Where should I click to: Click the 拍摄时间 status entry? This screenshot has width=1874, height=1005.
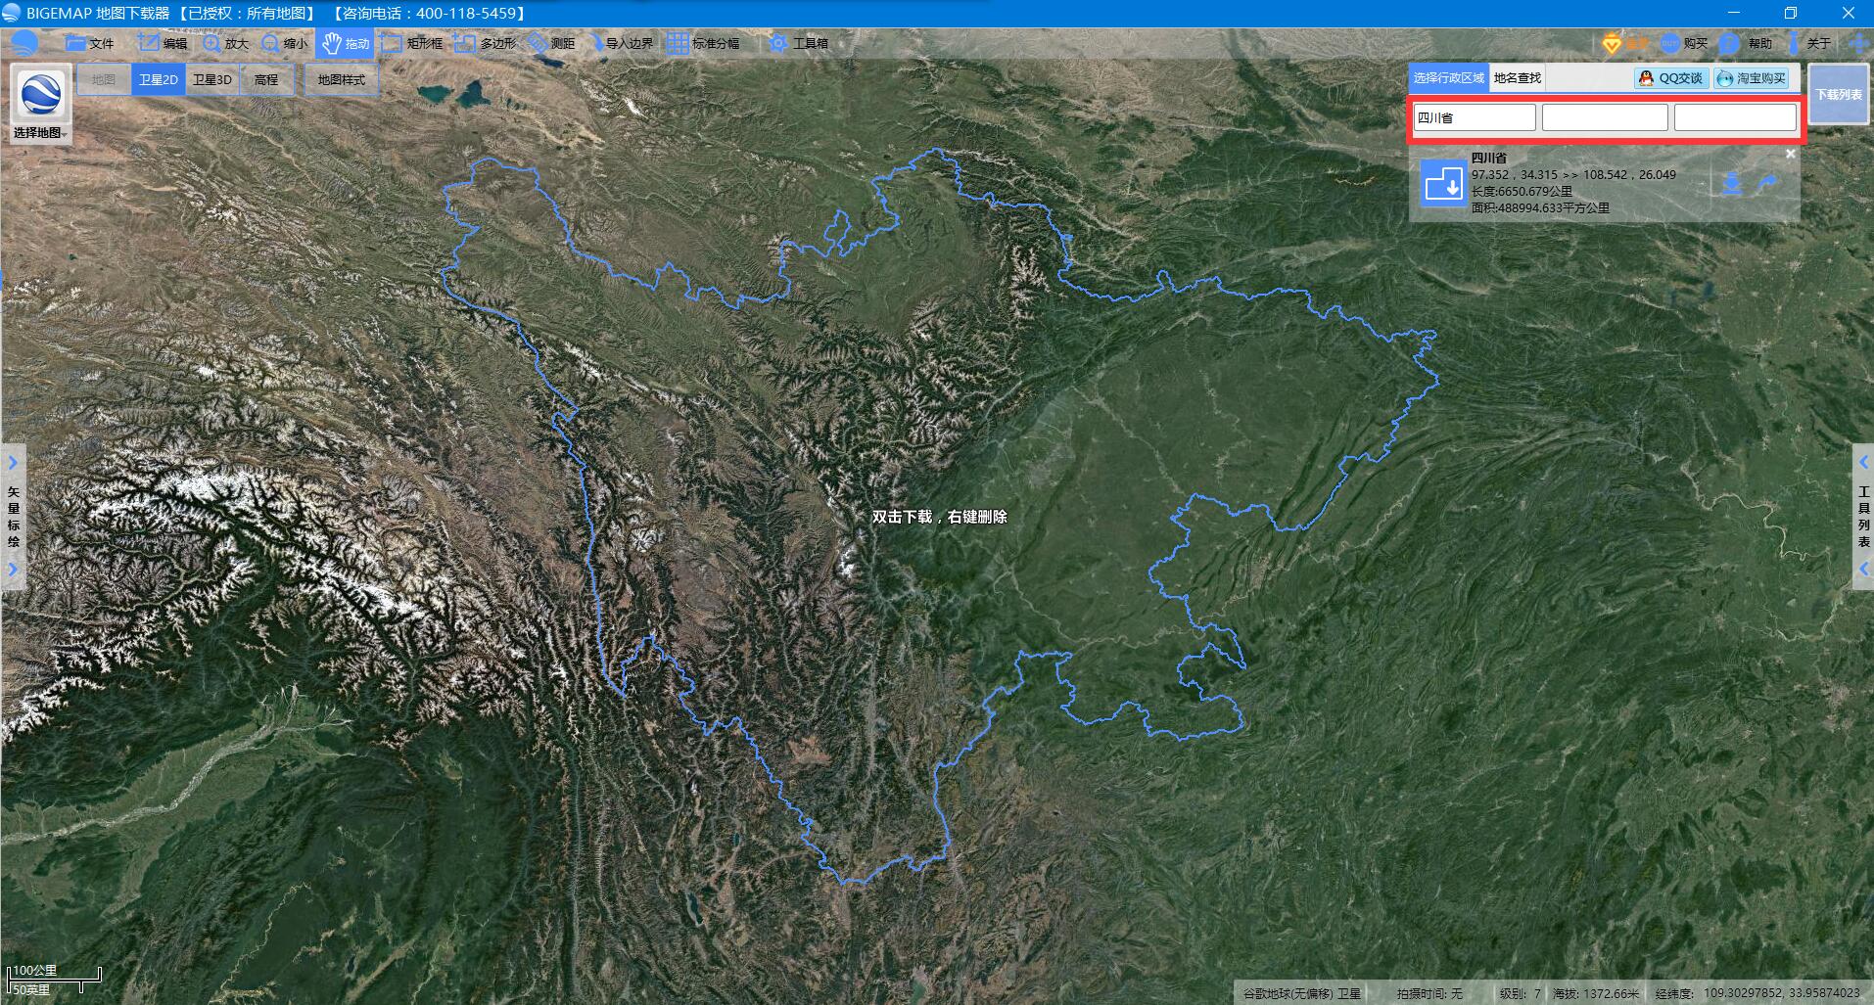(1429, 993)
